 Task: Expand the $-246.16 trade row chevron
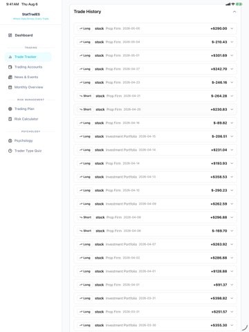232,82
